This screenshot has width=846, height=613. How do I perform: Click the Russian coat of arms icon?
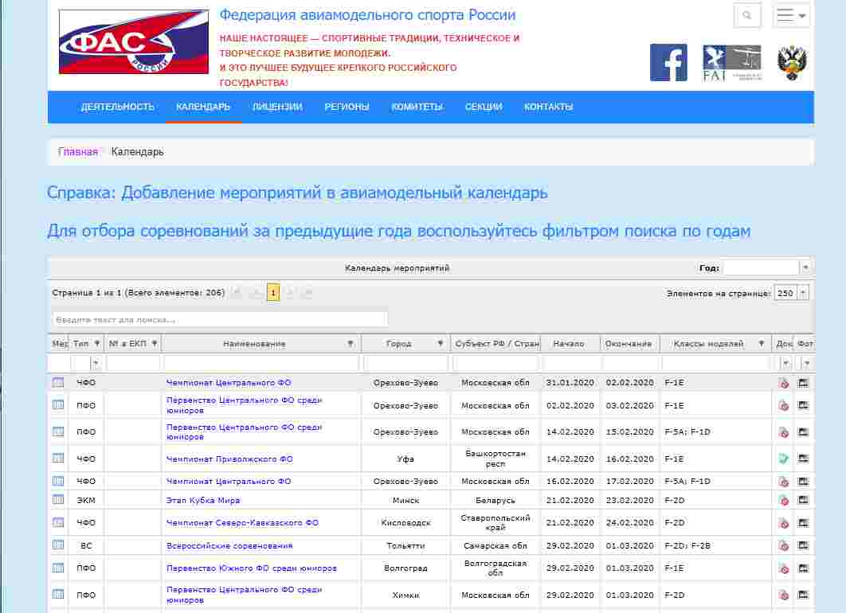pos(792,62)
